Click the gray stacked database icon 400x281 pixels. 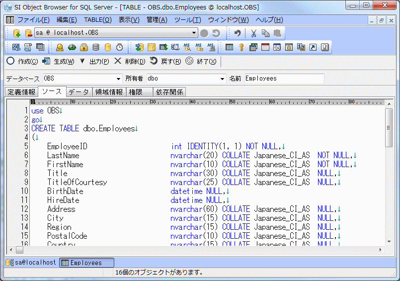[96, 47]
